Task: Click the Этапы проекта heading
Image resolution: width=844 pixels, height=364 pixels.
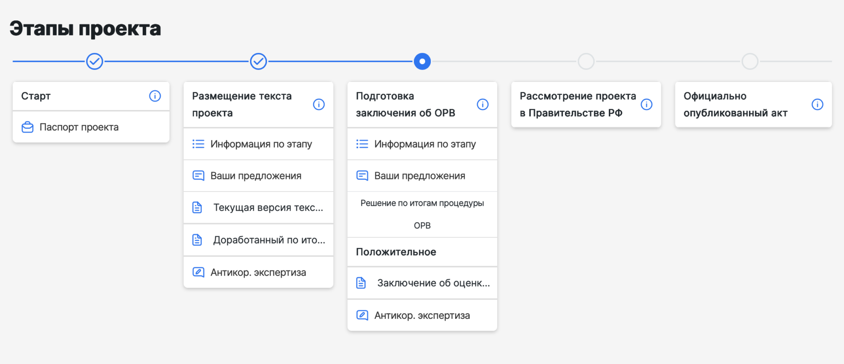Action: click(85, 29)
